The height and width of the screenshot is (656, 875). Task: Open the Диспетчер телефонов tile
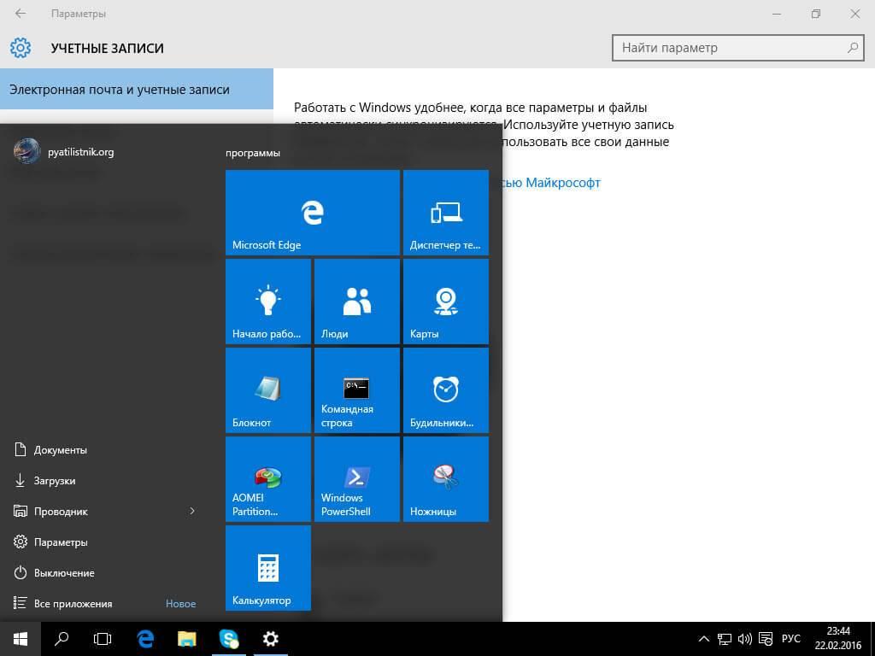point(446,213)
